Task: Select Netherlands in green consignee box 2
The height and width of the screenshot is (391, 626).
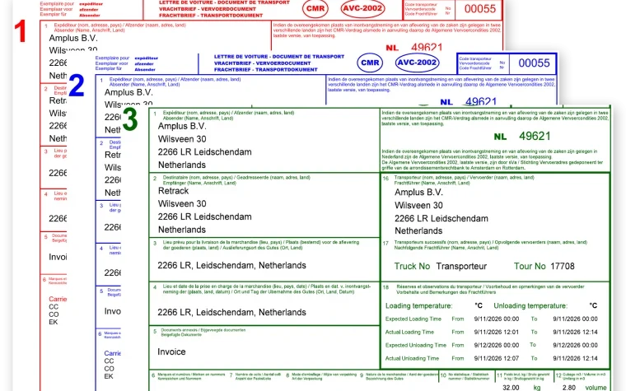Action: (x=182, y=230)
